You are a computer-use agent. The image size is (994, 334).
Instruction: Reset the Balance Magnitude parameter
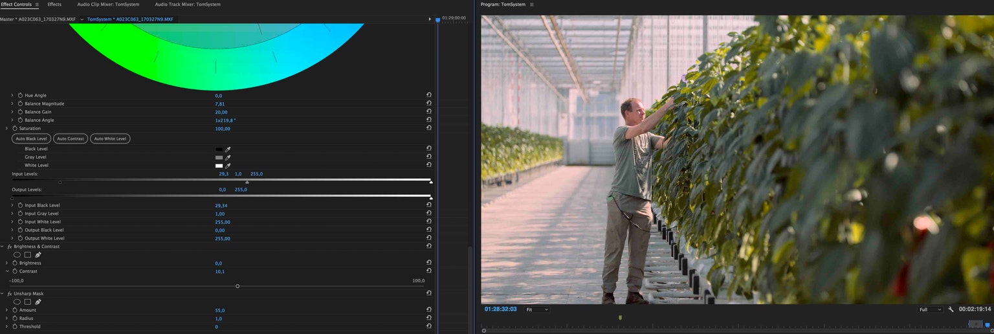(x=429, y=104)
